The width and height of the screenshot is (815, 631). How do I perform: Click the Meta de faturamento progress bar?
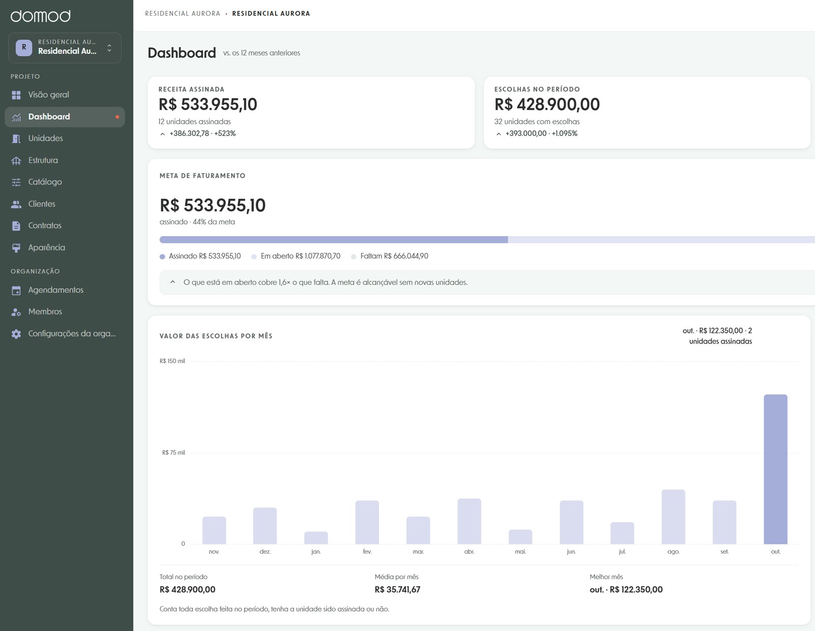(487, 240)
